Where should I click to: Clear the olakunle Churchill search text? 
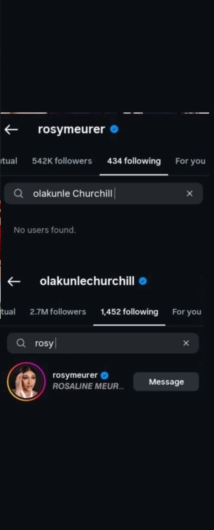pos(189,194)
